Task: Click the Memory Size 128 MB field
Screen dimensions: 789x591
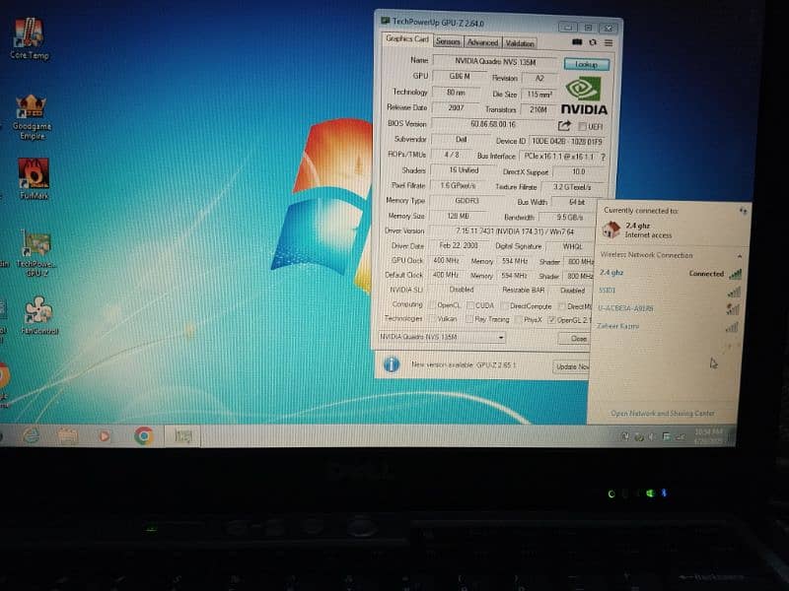Action: [x=458, y=216]
